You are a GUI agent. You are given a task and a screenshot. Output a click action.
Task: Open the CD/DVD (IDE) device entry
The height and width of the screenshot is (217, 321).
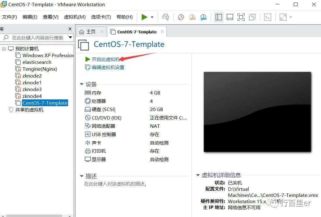(x=106, y=118)
